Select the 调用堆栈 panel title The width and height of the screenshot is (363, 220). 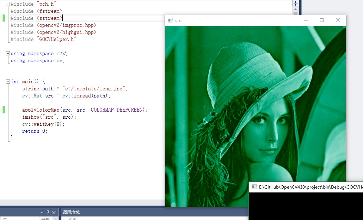(71, 212)
